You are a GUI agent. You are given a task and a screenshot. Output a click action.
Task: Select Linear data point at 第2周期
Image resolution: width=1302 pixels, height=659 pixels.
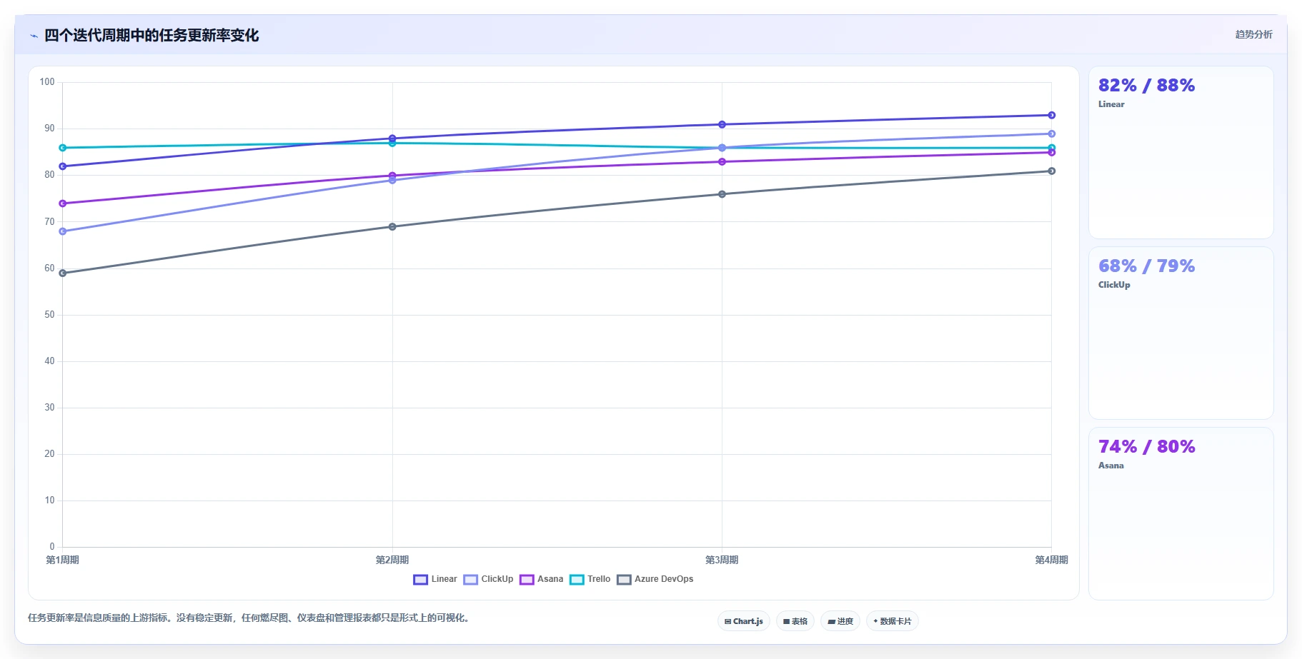tap(392, 139)
